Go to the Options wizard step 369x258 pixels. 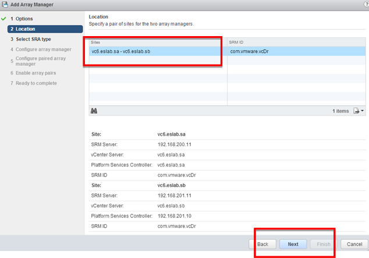point(24,19)
